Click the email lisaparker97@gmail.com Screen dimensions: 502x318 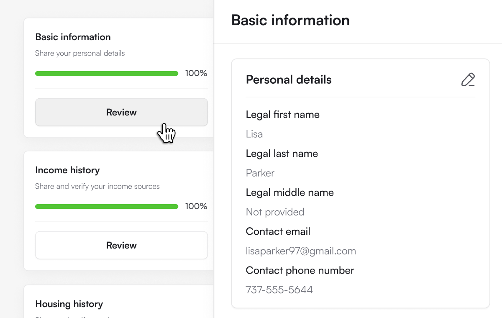tap(301, 251)
